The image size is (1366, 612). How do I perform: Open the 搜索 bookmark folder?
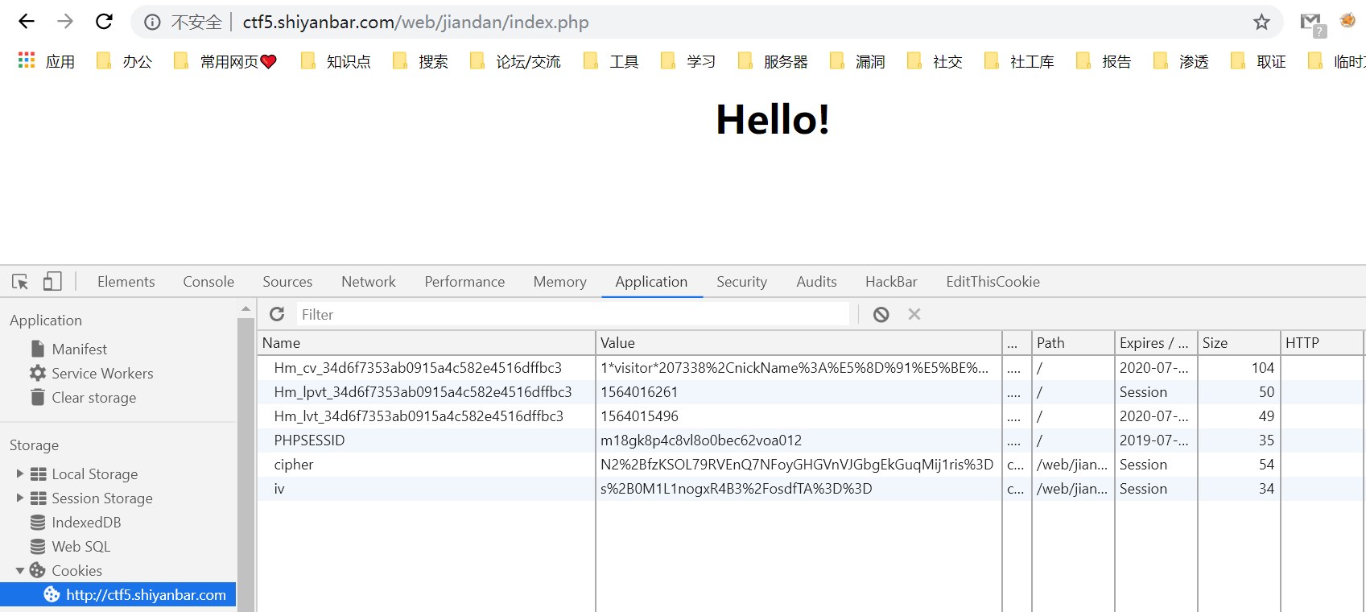(x=419, y=61)
